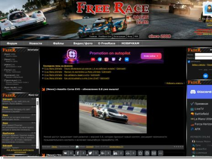The height and width of the screenshot is (159, 212).
Task: Click the star rating on news footer
Action: click(178, 147)
